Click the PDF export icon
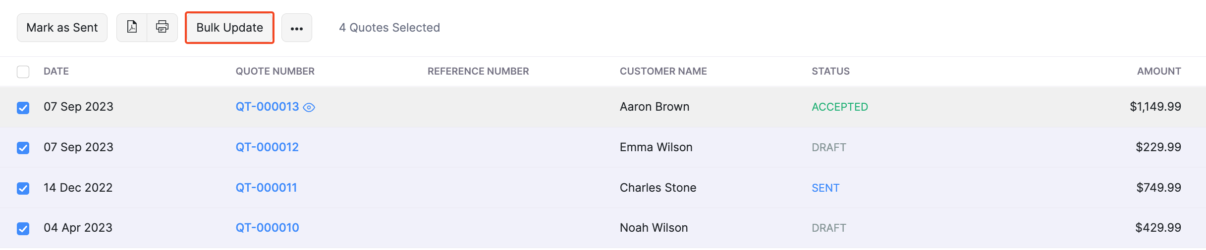 coord(132,27)
